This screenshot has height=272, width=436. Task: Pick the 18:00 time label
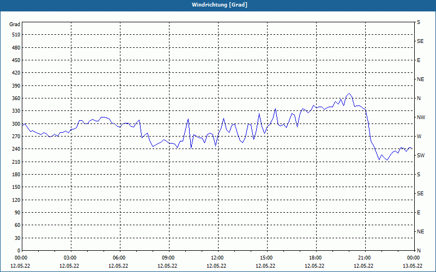(317, 258)
